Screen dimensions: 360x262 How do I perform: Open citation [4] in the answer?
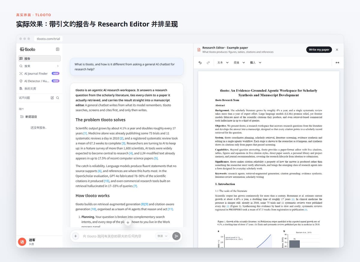pyautogui.click(x=131, y=153)
